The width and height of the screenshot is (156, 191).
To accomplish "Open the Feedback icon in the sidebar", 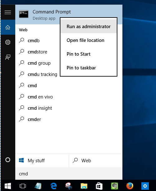I will [8, 57].
